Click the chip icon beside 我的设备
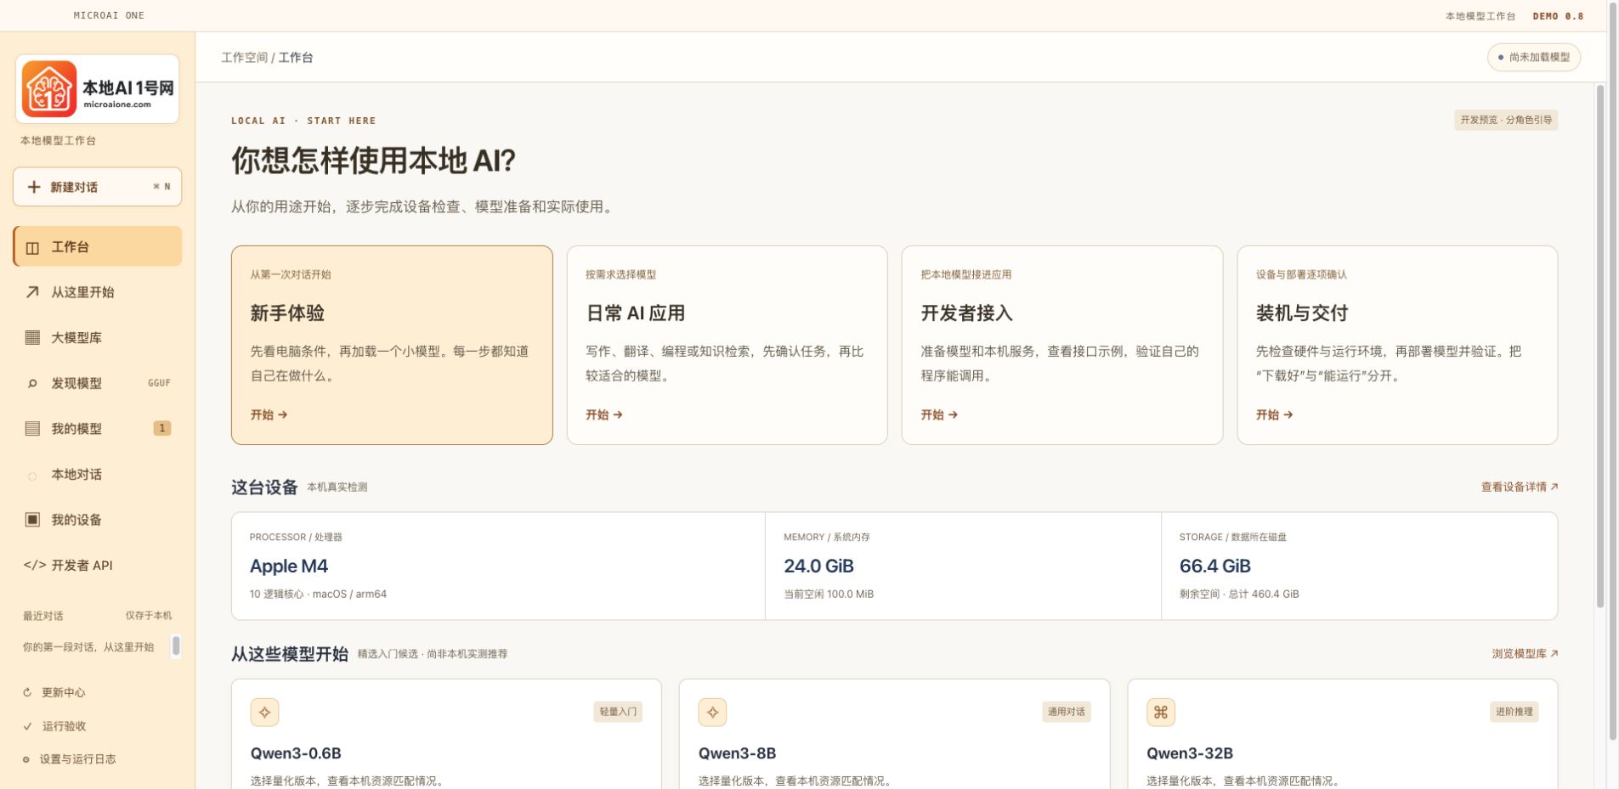The image size is (1619, 789). pyautogui.click(x=32, y=519)
